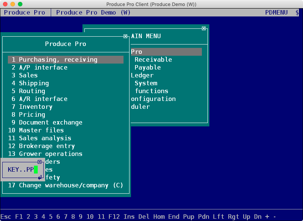Viewport: 303px width, 221px height.
Task: Close the Produce Pro menu with its X box
Action: (125, 36)
